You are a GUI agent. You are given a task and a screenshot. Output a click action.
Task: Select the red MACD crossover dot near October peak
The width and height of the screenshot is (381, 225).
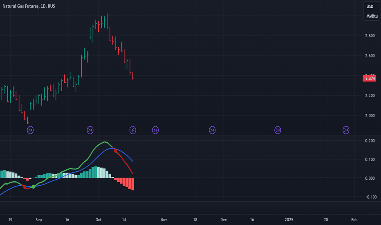[x=116, y=151]
